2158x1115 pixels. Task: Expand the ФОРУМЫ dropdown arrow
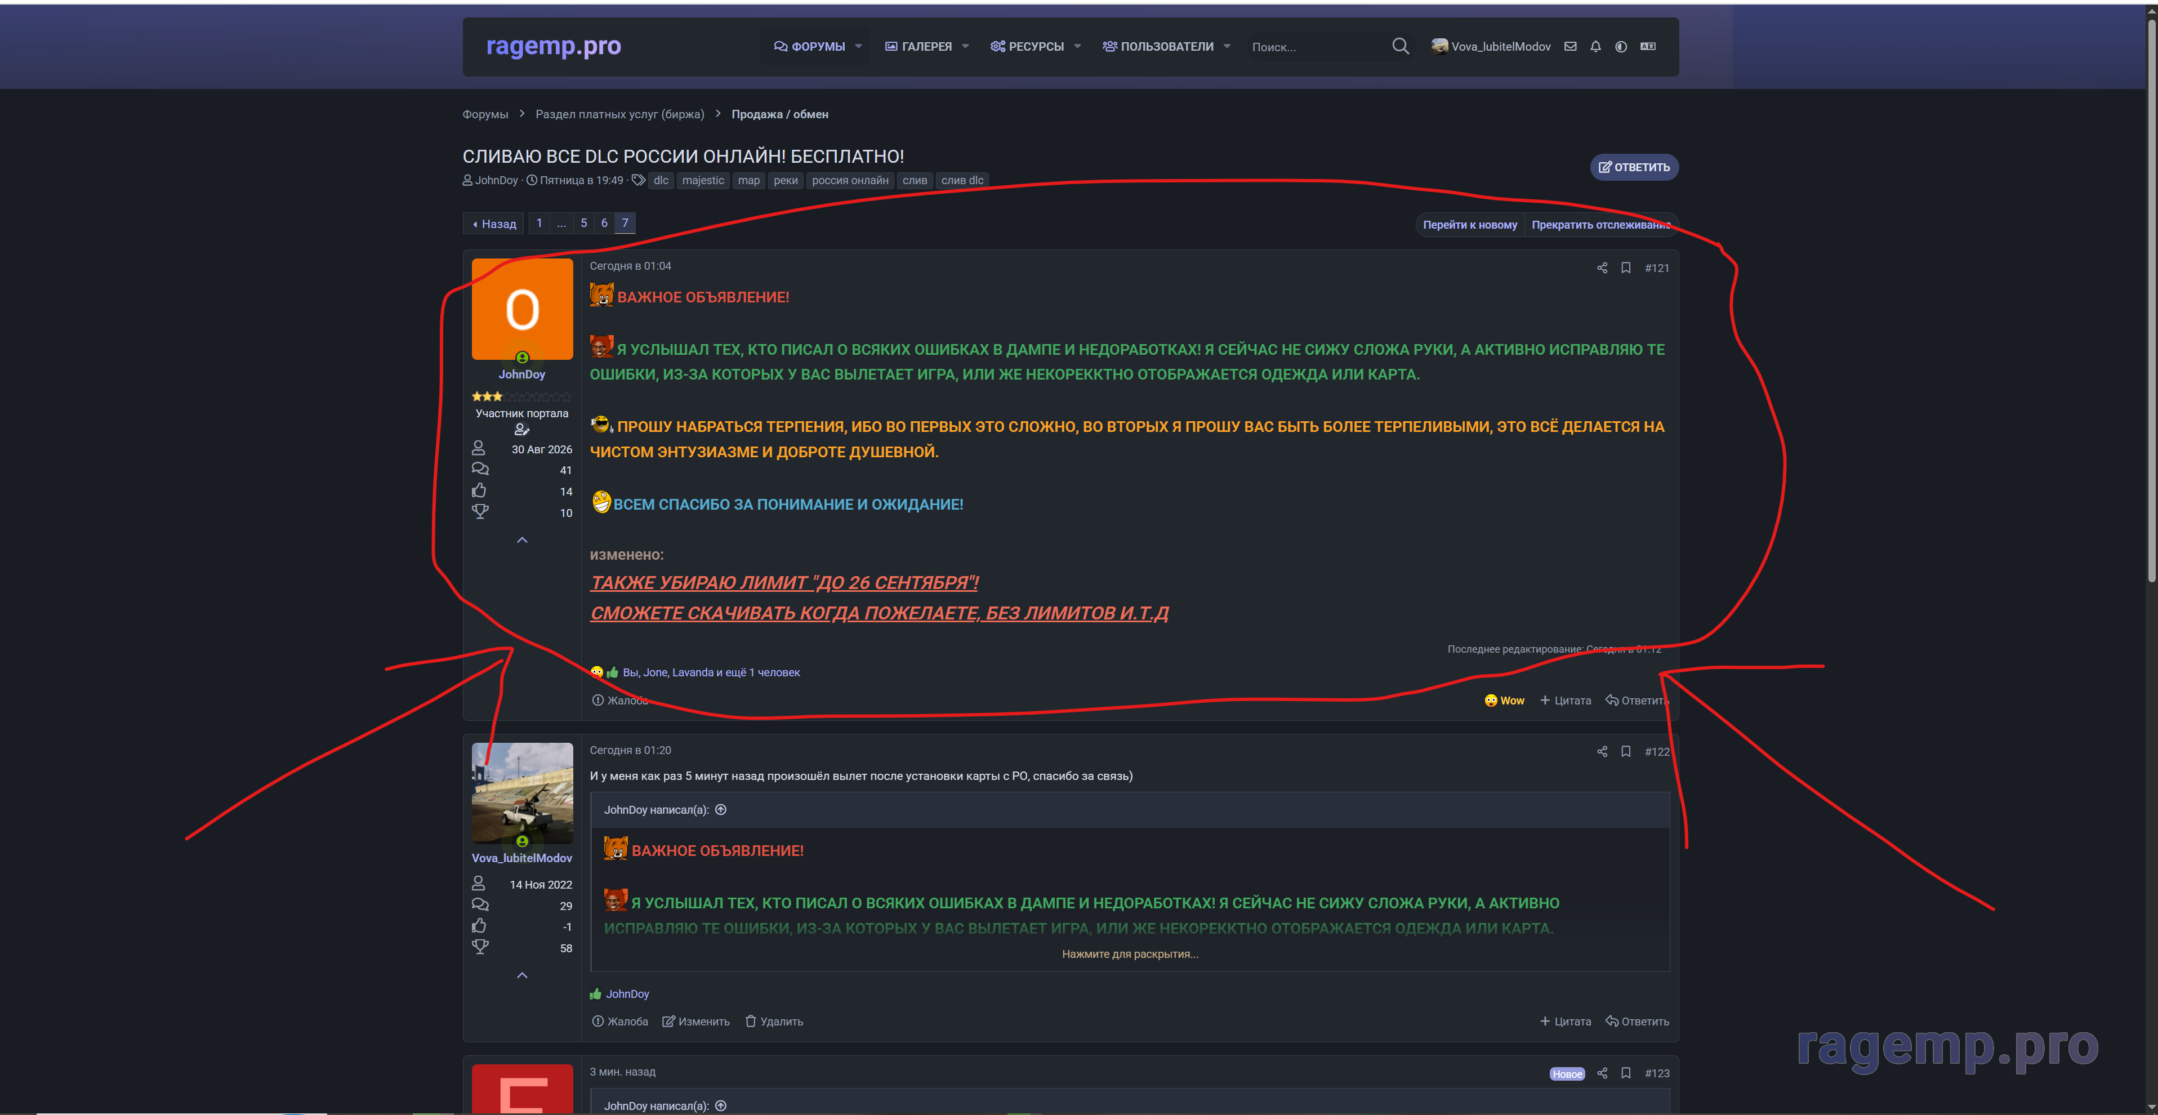(x=858, y=47)
